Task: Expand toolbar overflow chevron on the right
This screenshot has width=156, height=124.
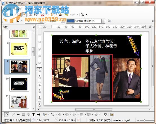Action: (153, 21)
